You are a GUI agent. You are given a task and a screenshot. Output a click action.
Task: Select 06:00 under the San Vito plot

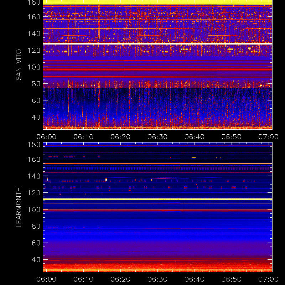click(46, 137)
